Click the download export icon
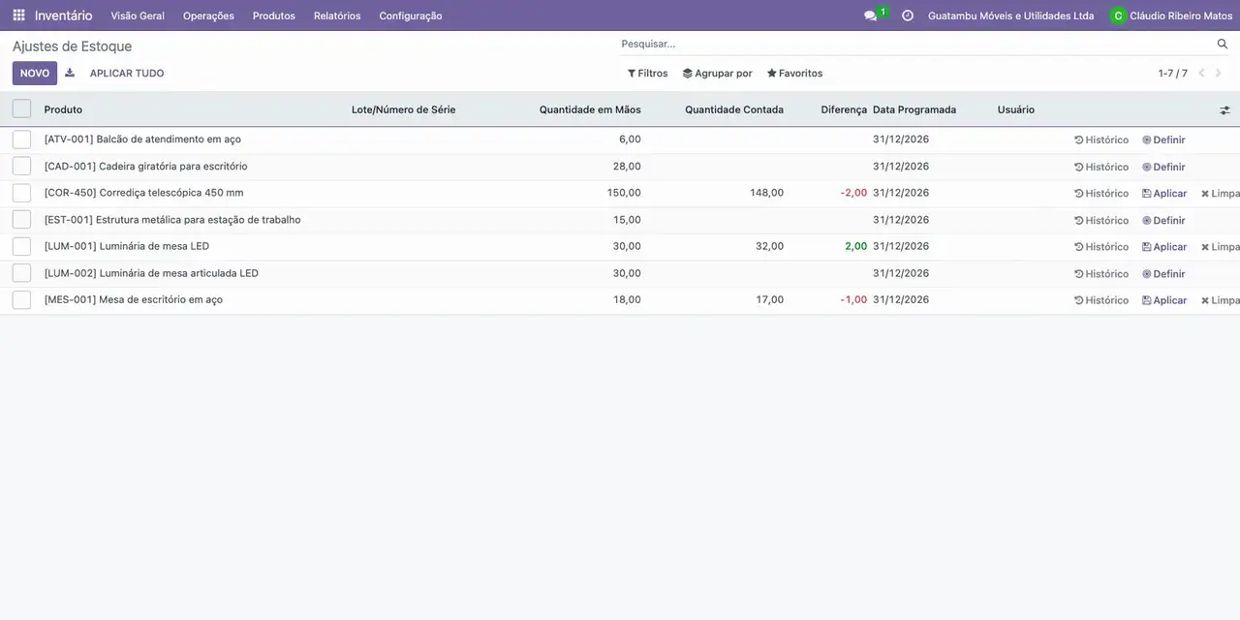This screenshot has width=1240, height=620. [70, 73]
